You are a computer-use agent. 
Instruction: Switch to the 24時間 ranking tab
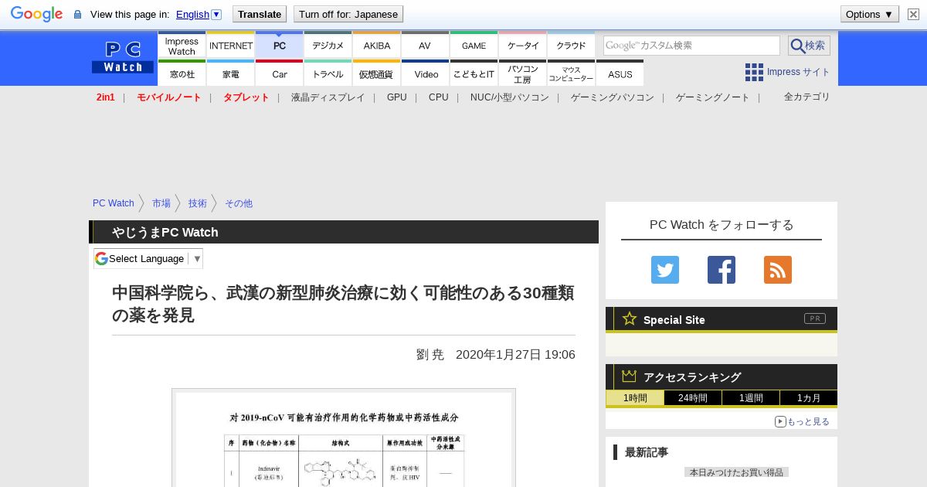[692, 398]
